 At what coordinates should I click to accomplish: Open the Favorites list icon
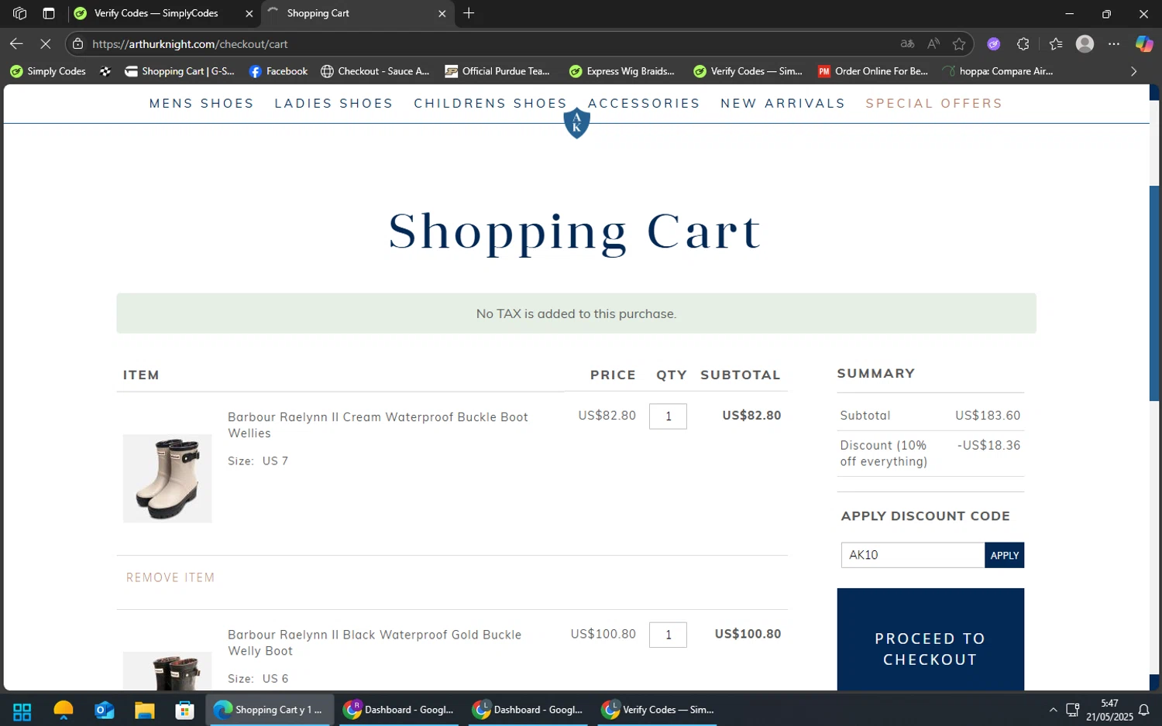1056,44
